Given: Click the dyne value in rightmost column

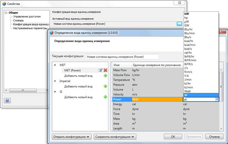Looking at the screenshot, I should [x=186, y=109].
